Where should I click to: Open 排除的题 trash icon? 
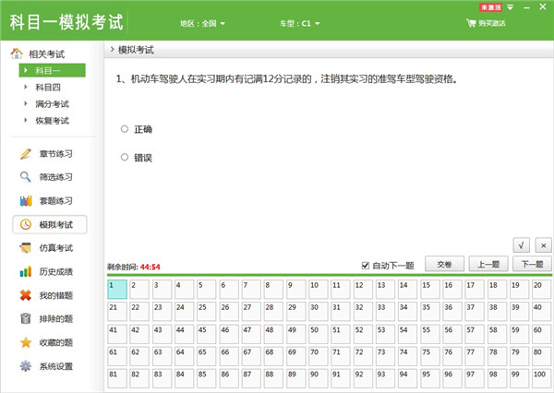point(26,319)
